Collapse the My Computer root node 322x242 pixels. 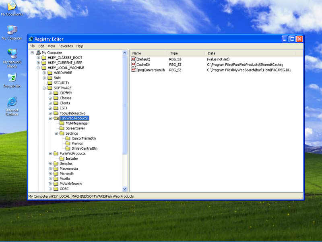coord(32,53)
